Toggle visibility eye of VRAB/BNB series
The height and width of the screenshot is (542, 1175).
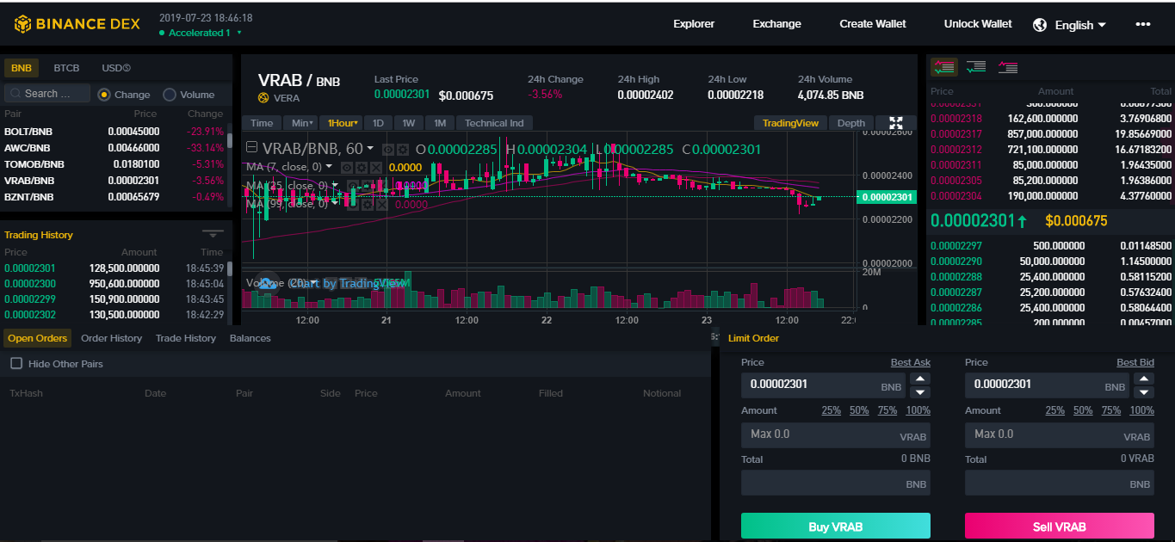click(387, 150)
